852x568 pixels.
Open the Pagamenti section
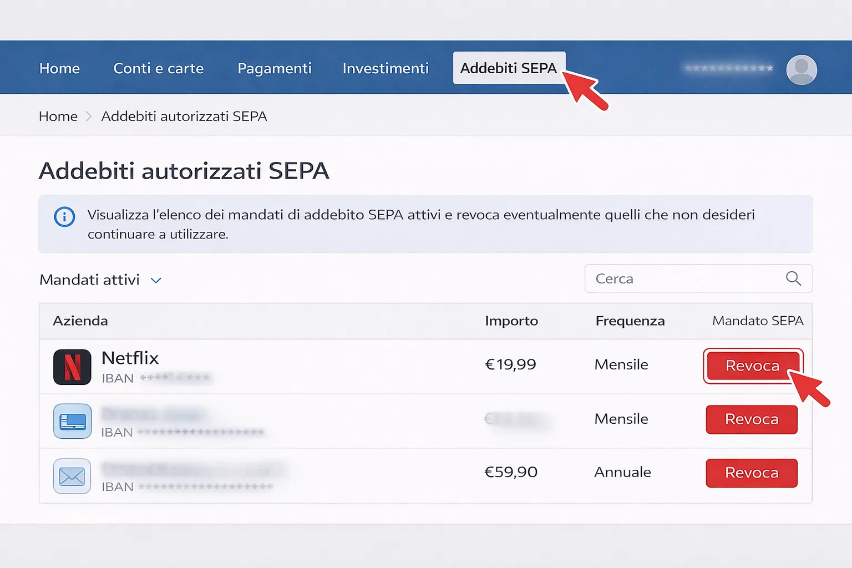[x=274, y=68]
